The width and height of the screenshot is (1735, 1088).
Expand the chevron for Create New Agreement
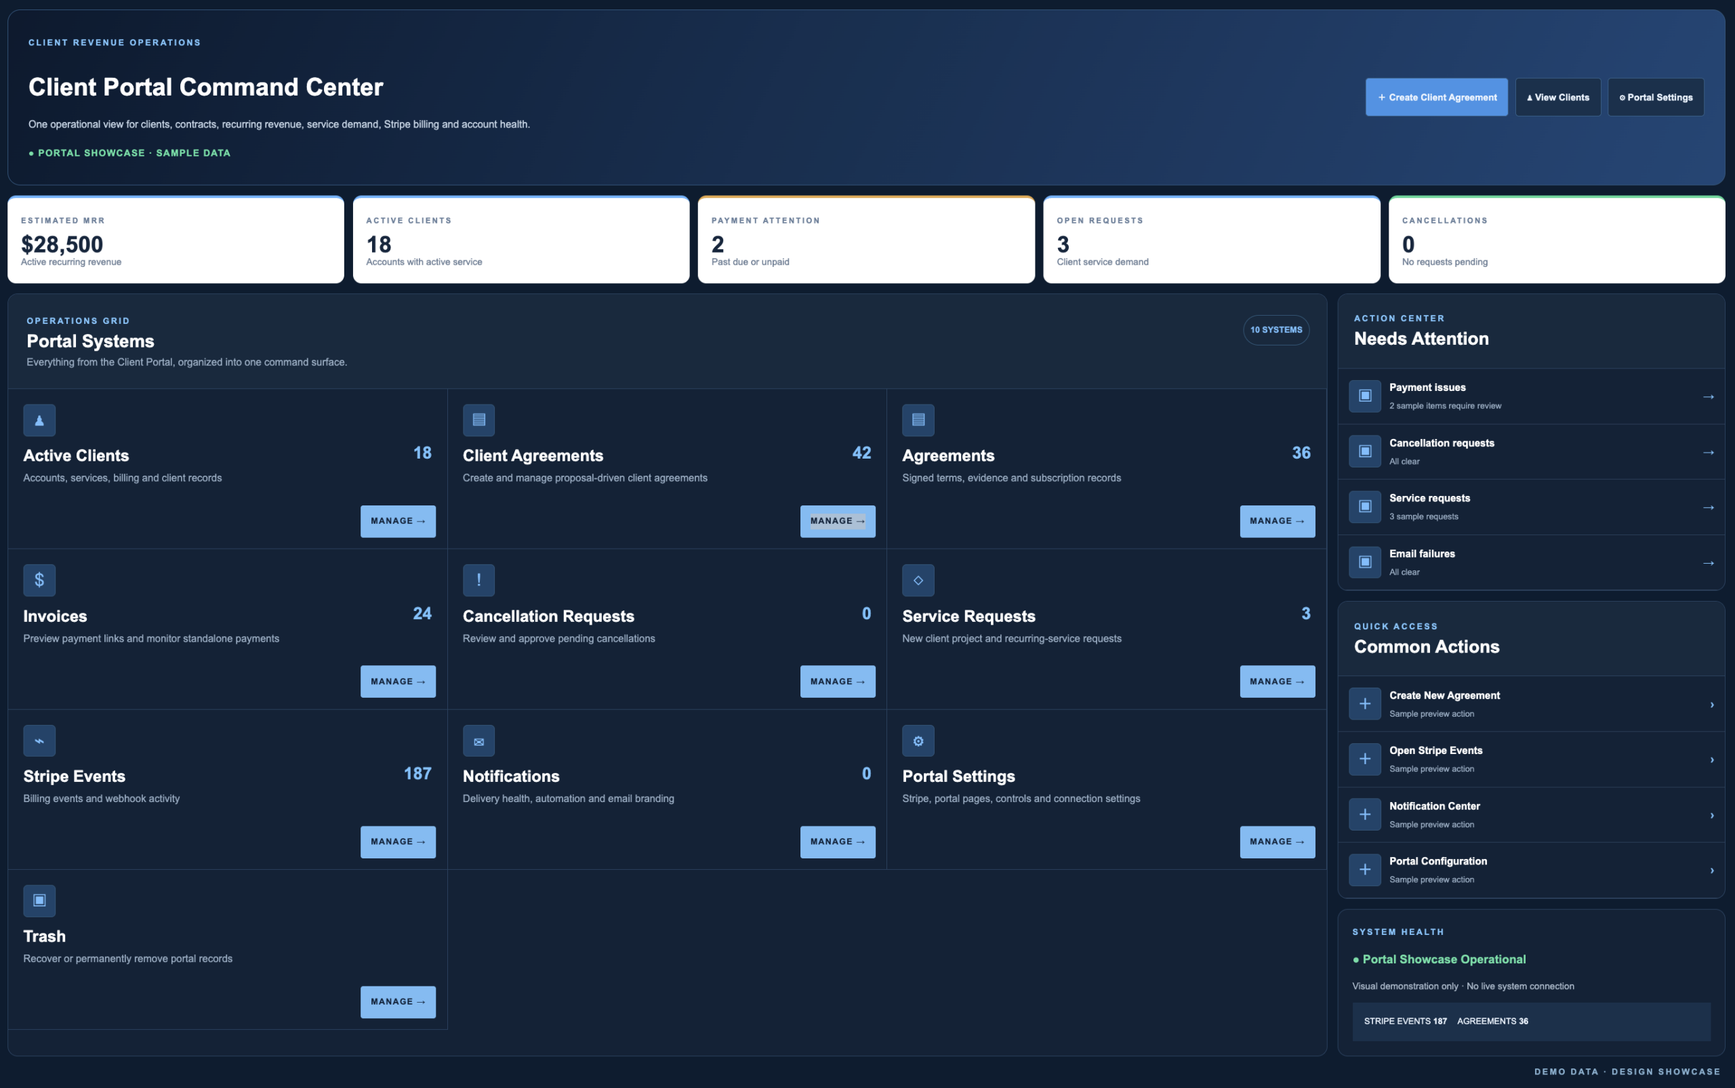(1711, 705)
